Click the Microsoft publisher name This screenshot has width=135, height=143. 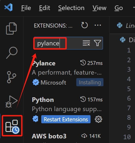53,82
